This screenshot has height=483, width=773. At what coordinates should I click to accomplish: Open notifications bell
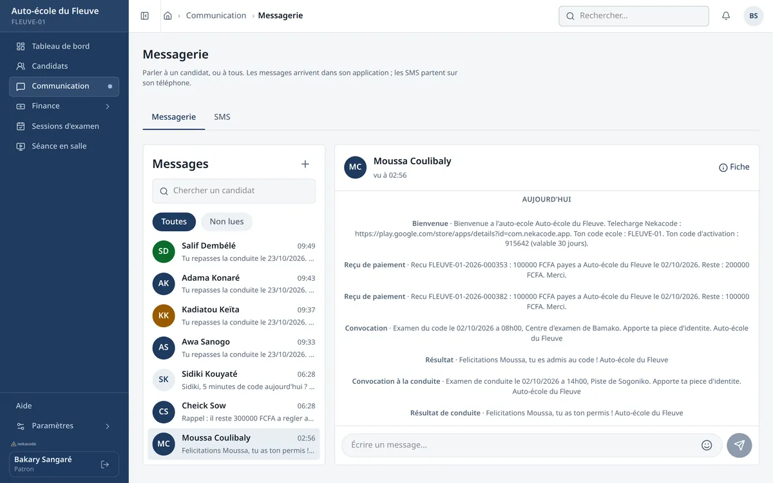[726, 16]
